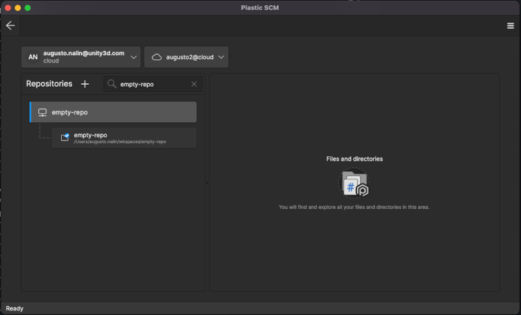The height and width of the screenshot is (315, 521).
Task: Click the workspace checkmark icon
Action: tap(64, 137)
